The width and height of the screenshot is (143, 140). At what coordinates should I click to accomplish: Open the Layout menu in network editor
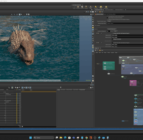112,52
